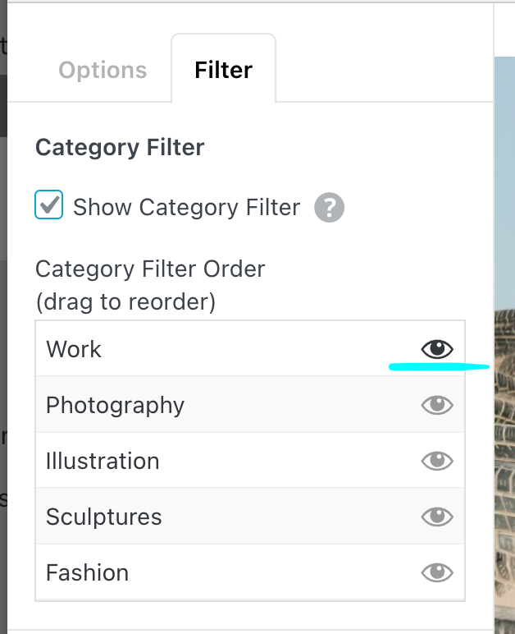The height and width of the screenshot is (634, 515).
Task: Select the Fashion category row label
Action: click(87, 572)
